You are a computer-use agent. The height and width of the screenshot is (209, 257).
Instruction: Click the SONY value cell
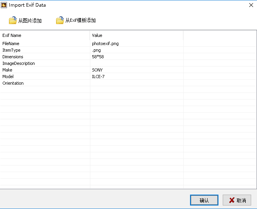pos(97,70)
